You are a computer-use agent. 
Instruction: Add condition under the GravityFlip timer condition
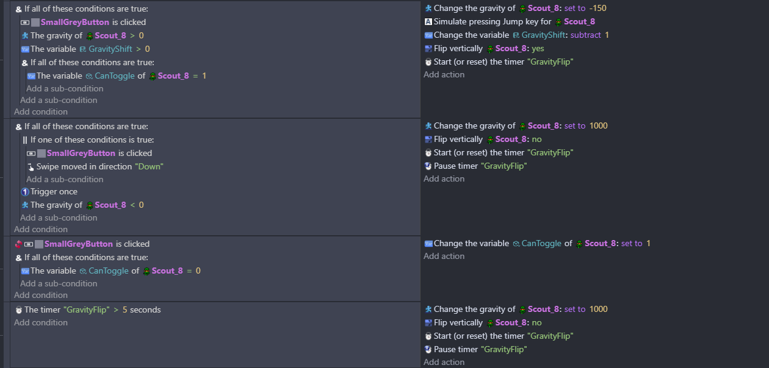click(41, 322)
